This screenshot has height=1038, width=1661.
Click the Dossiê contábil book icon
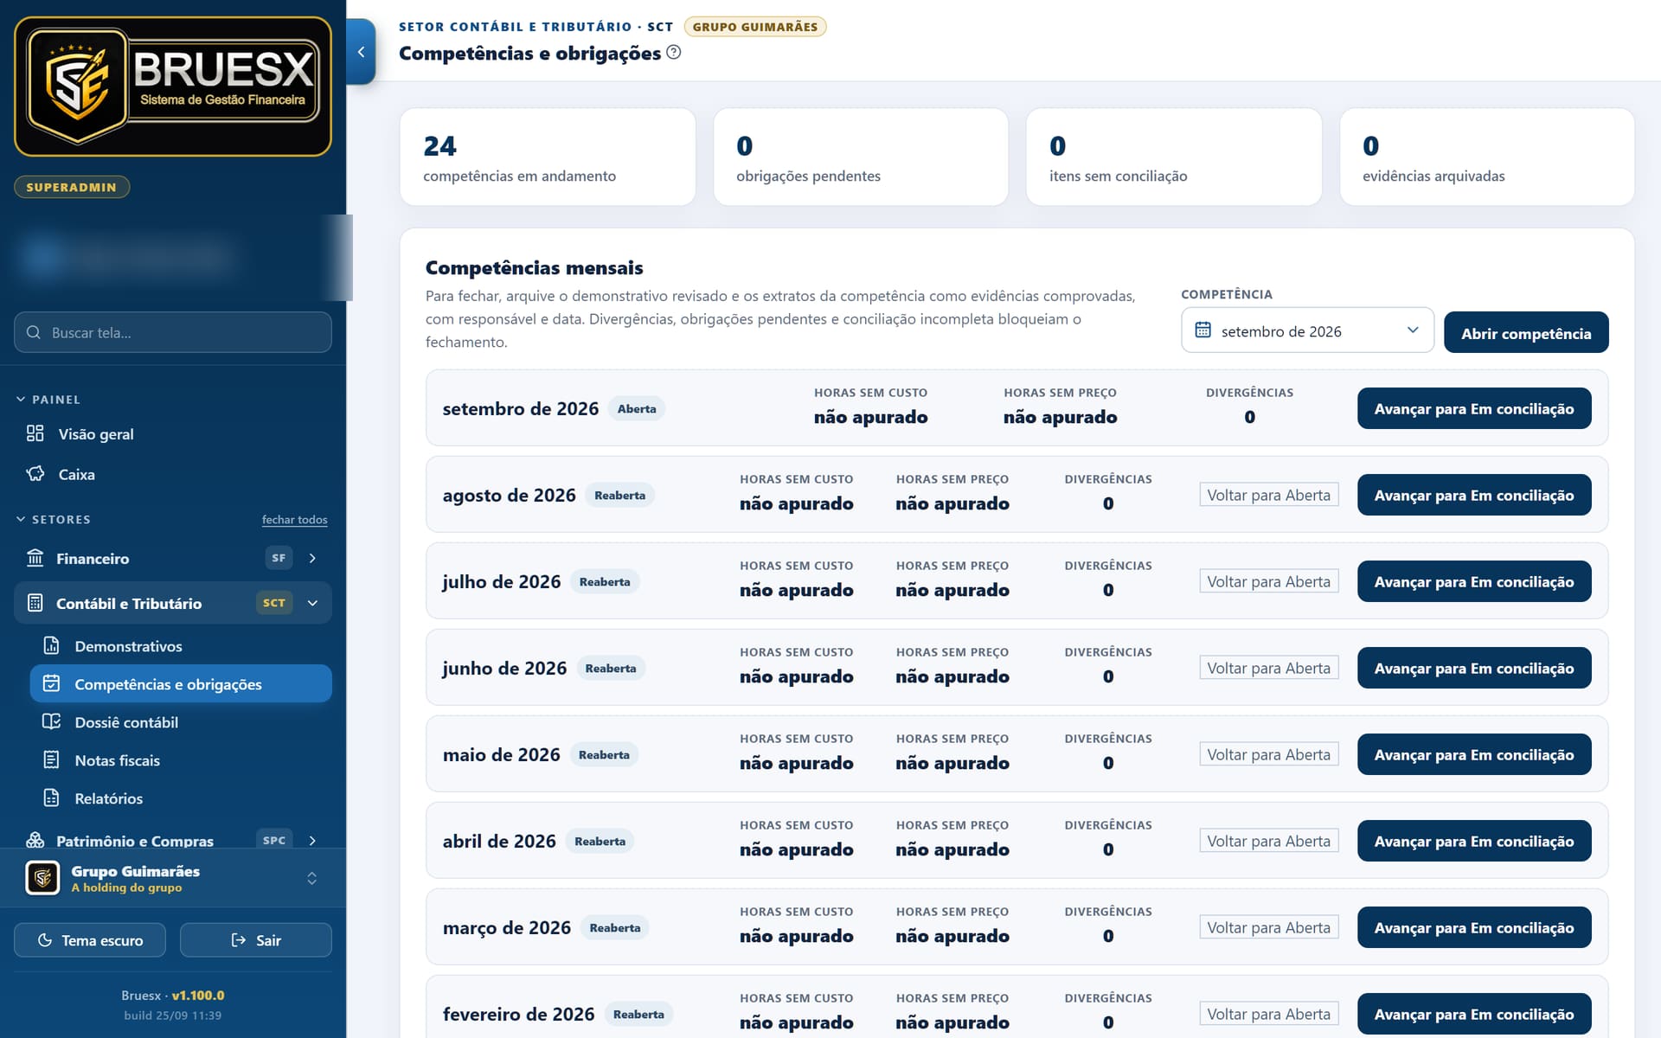click(x=52, y=721)
